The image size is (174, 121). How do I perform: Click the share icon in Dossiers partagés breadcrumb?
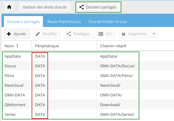coord(82,7)
